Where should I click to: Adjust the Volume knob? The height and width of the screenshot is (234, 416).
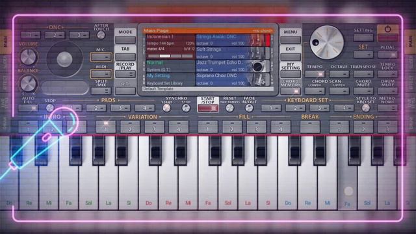click(x=28, y=57)
